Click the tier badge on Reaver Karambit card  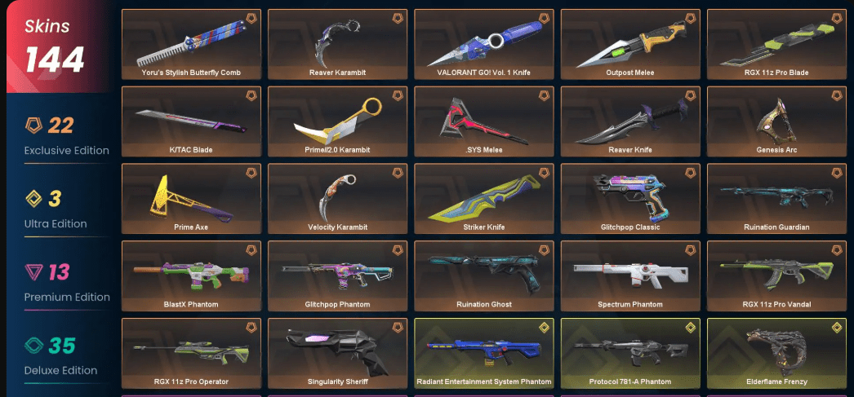[398, 19]
